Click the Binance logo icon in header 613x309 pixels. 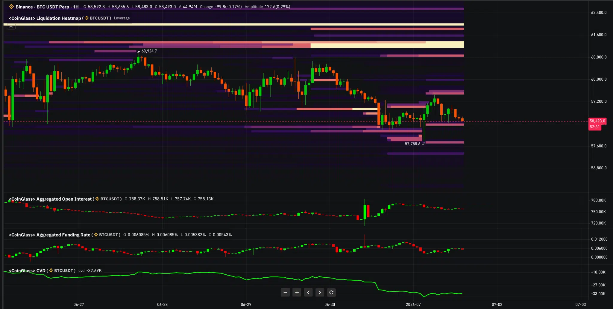11,7
